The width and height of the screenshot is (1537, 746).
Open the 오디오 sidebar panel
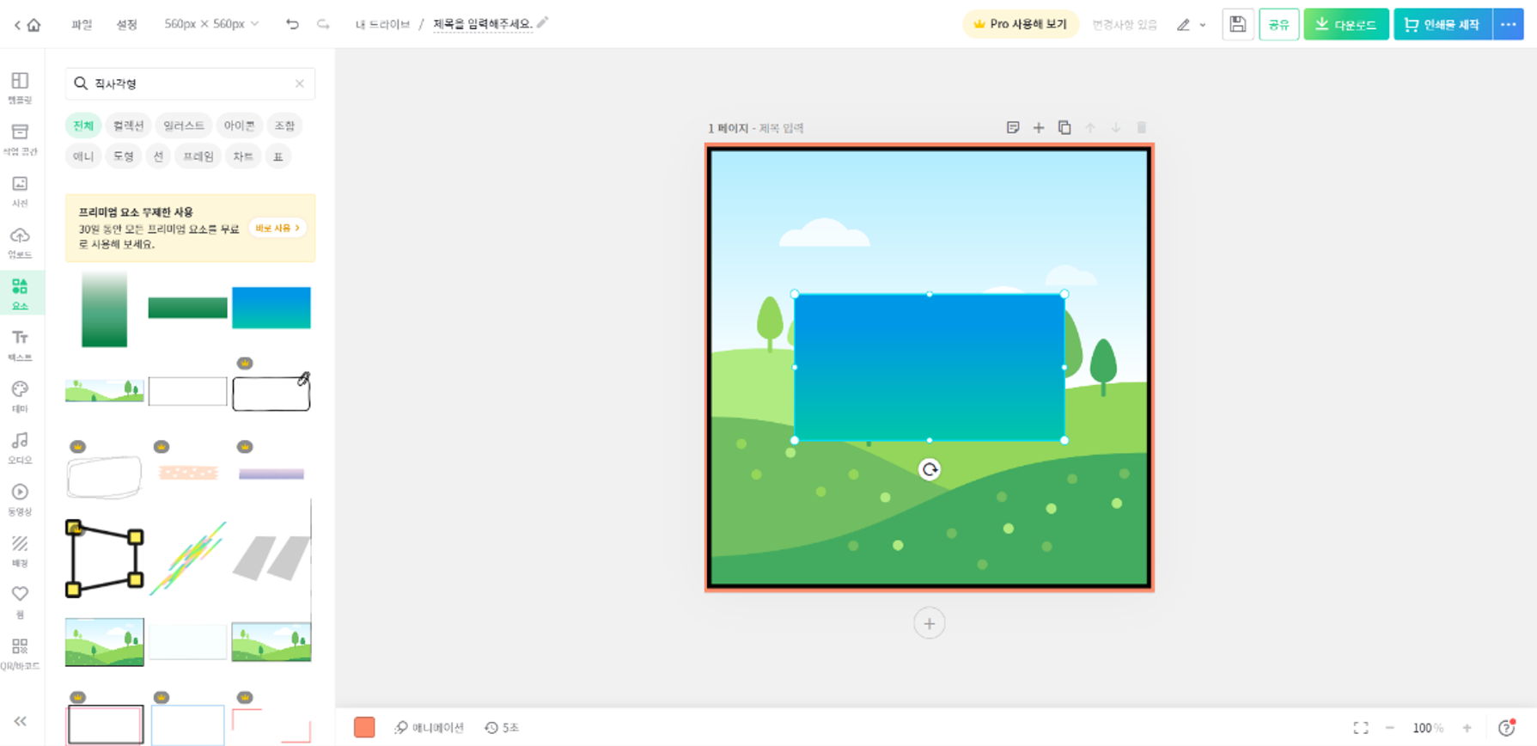pos(20,448)
